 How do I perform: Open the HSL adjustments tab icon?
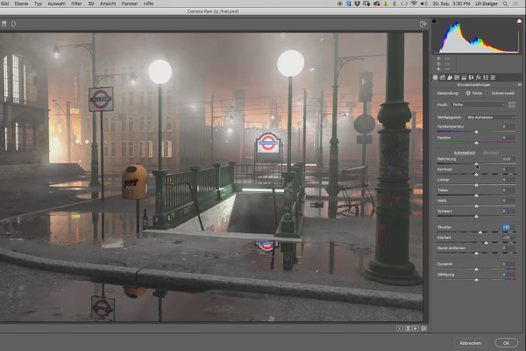(457, 77)
